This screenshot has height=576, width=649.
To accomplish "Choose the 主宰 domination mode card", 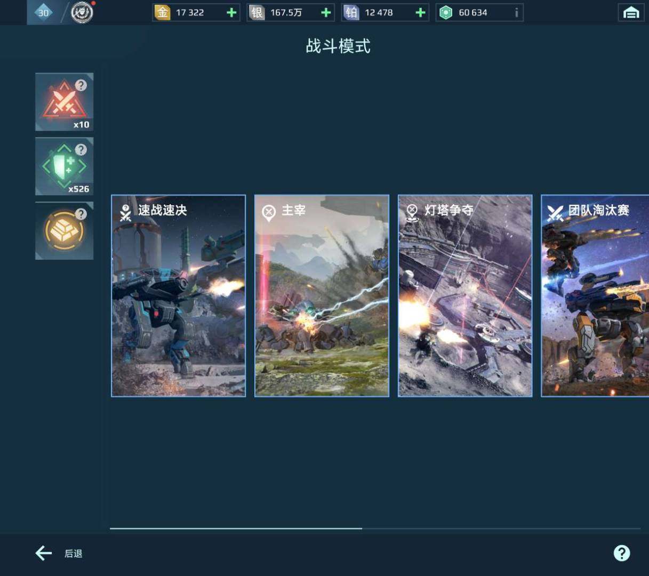I will pyautogui.click(x=322, y=295).
